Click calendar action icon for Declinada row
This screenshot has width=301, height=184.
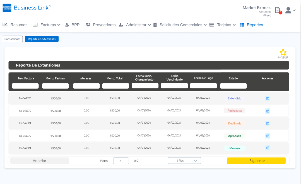click(268, 123)
